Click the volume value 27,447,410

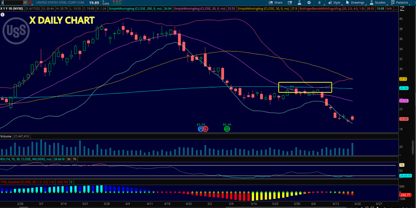click(x=21, y=136)
